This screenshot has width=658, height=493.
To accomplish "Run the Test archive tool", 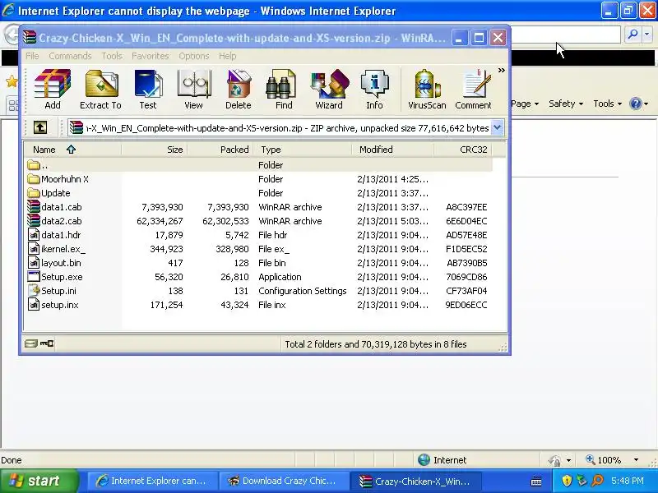I will pos(148,90).
